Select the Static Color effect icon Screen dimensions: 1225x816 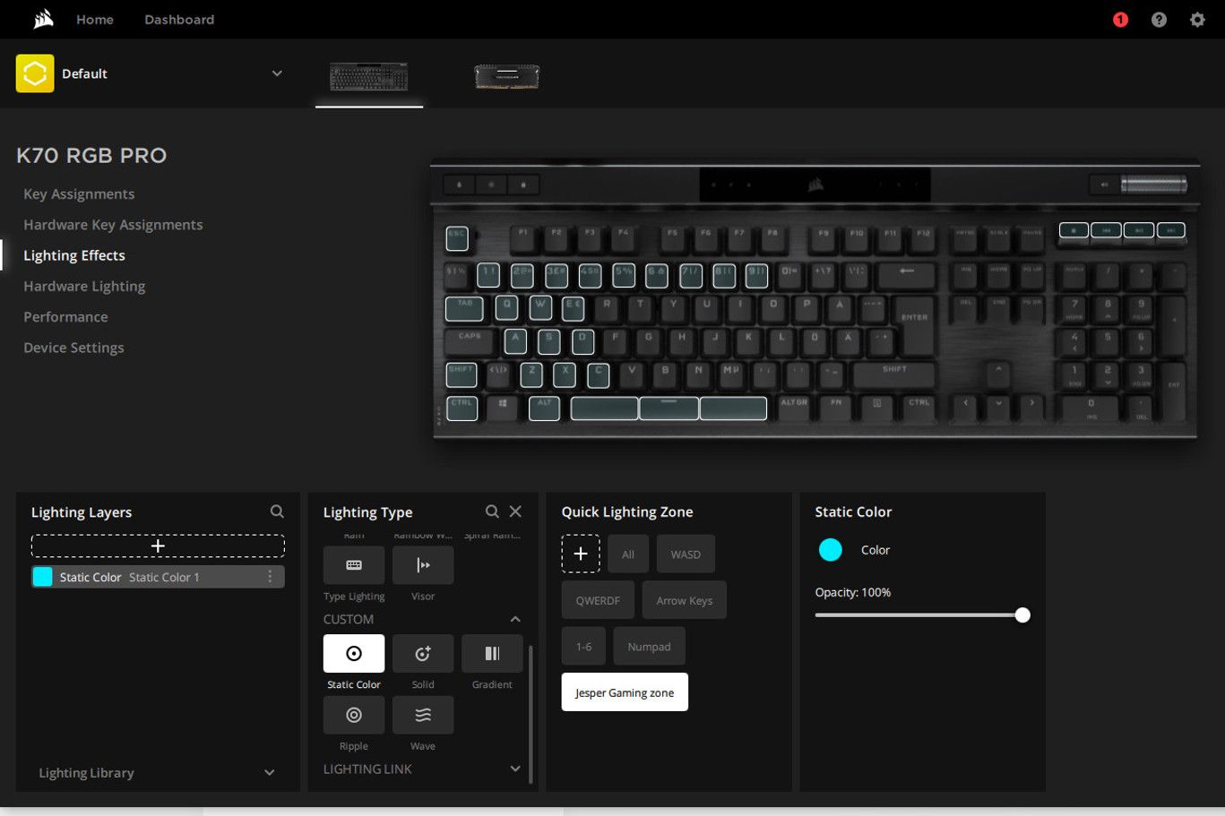354,654
